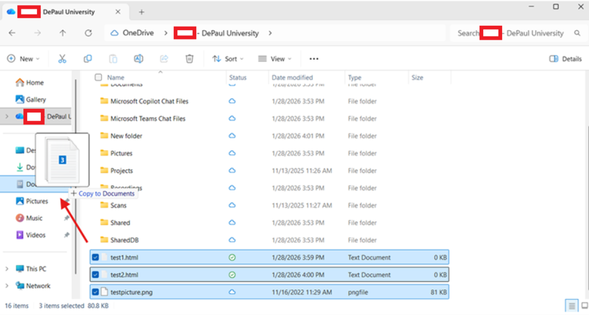Click the Share icon in toolbar

coord(164,58)
